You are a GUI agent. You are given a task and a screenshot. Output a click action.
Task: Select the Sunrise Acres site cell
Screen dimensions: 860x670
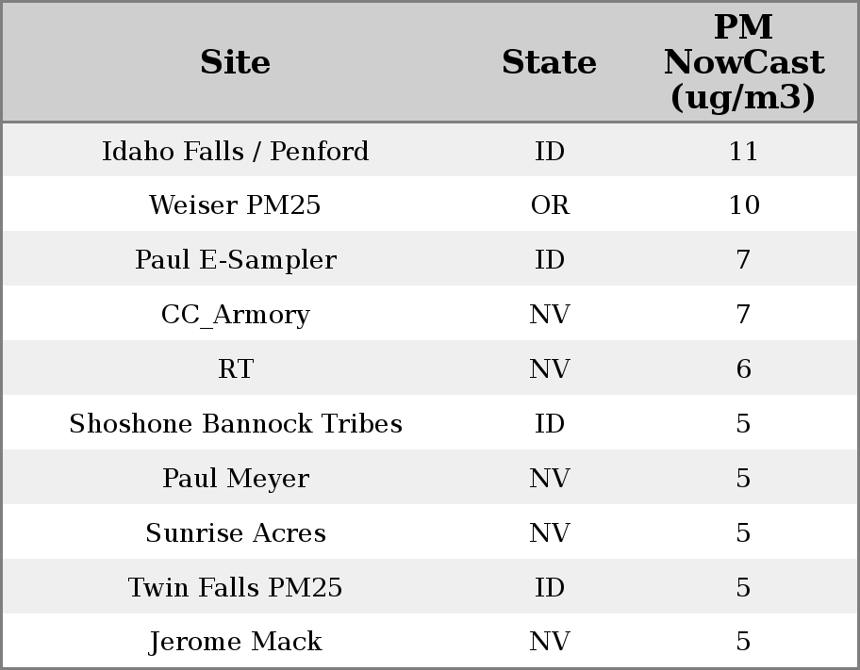236,533
